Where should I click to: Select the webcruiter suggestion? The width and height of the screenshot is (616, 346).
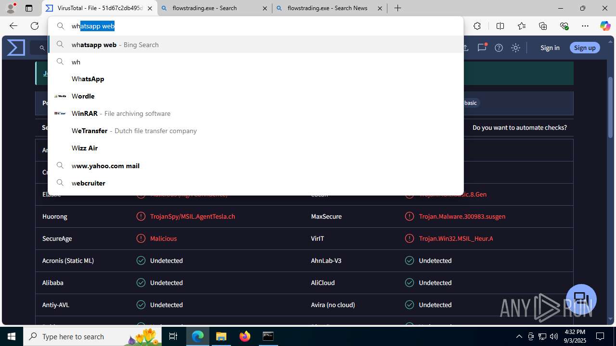[x=256, y=183]
